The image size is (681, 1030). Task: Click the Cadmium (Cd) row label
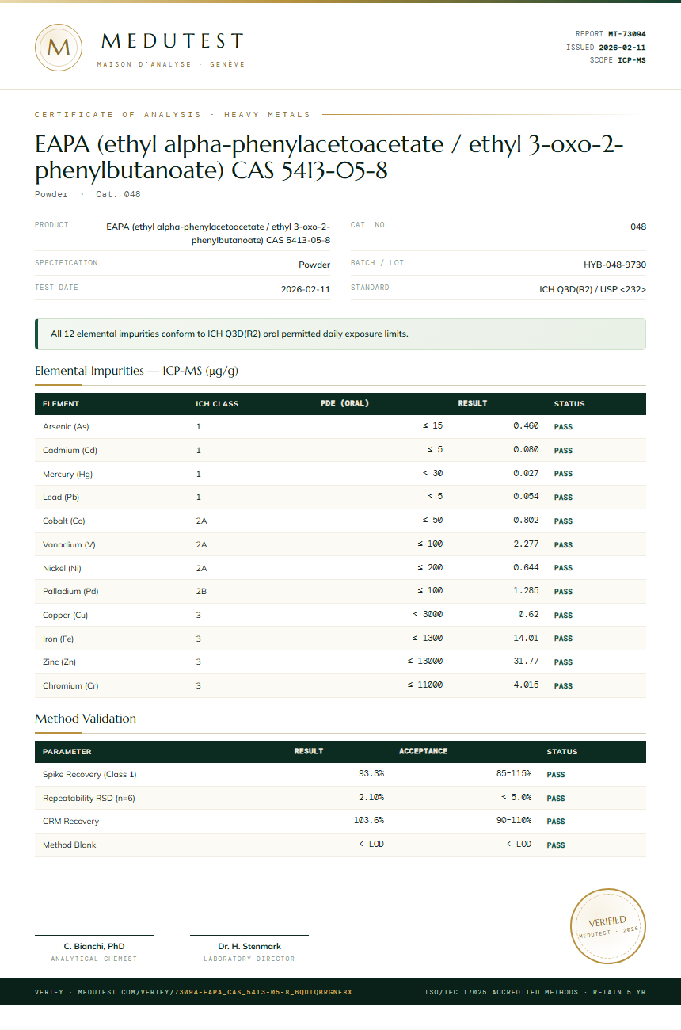pos(70,451)
